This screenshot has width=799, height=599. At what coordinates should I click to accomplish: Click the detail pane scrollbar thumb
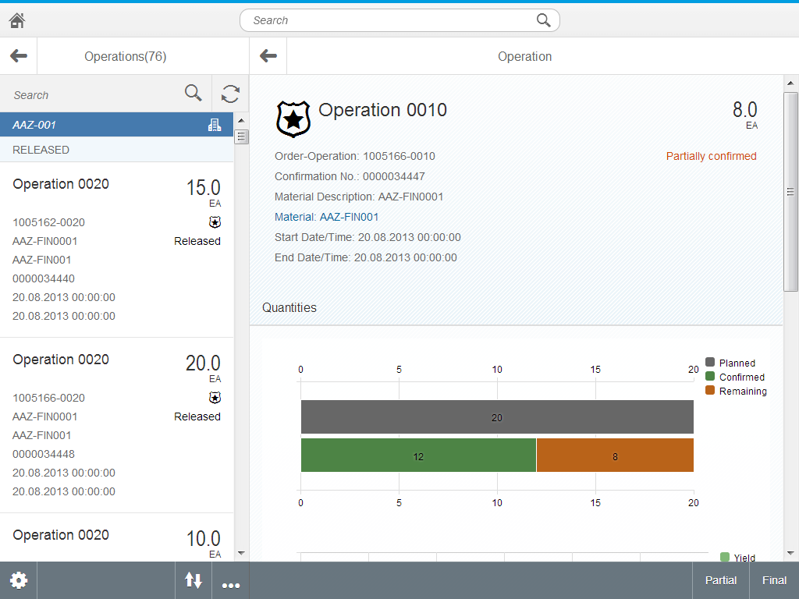(x=790, y=192)
